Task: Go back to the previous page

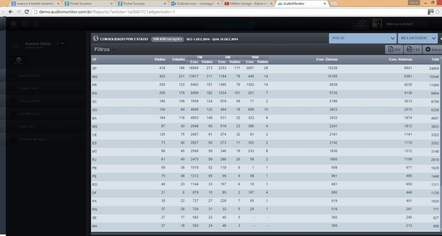Action: pyautogui.click(x=6, y=12)
